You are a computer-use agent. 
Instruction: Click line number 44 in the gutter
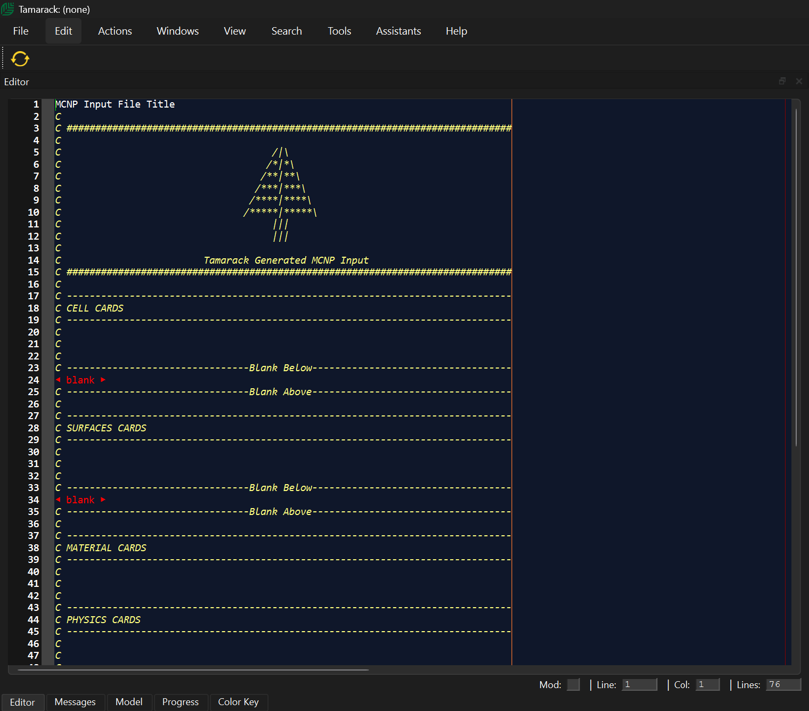34,620
